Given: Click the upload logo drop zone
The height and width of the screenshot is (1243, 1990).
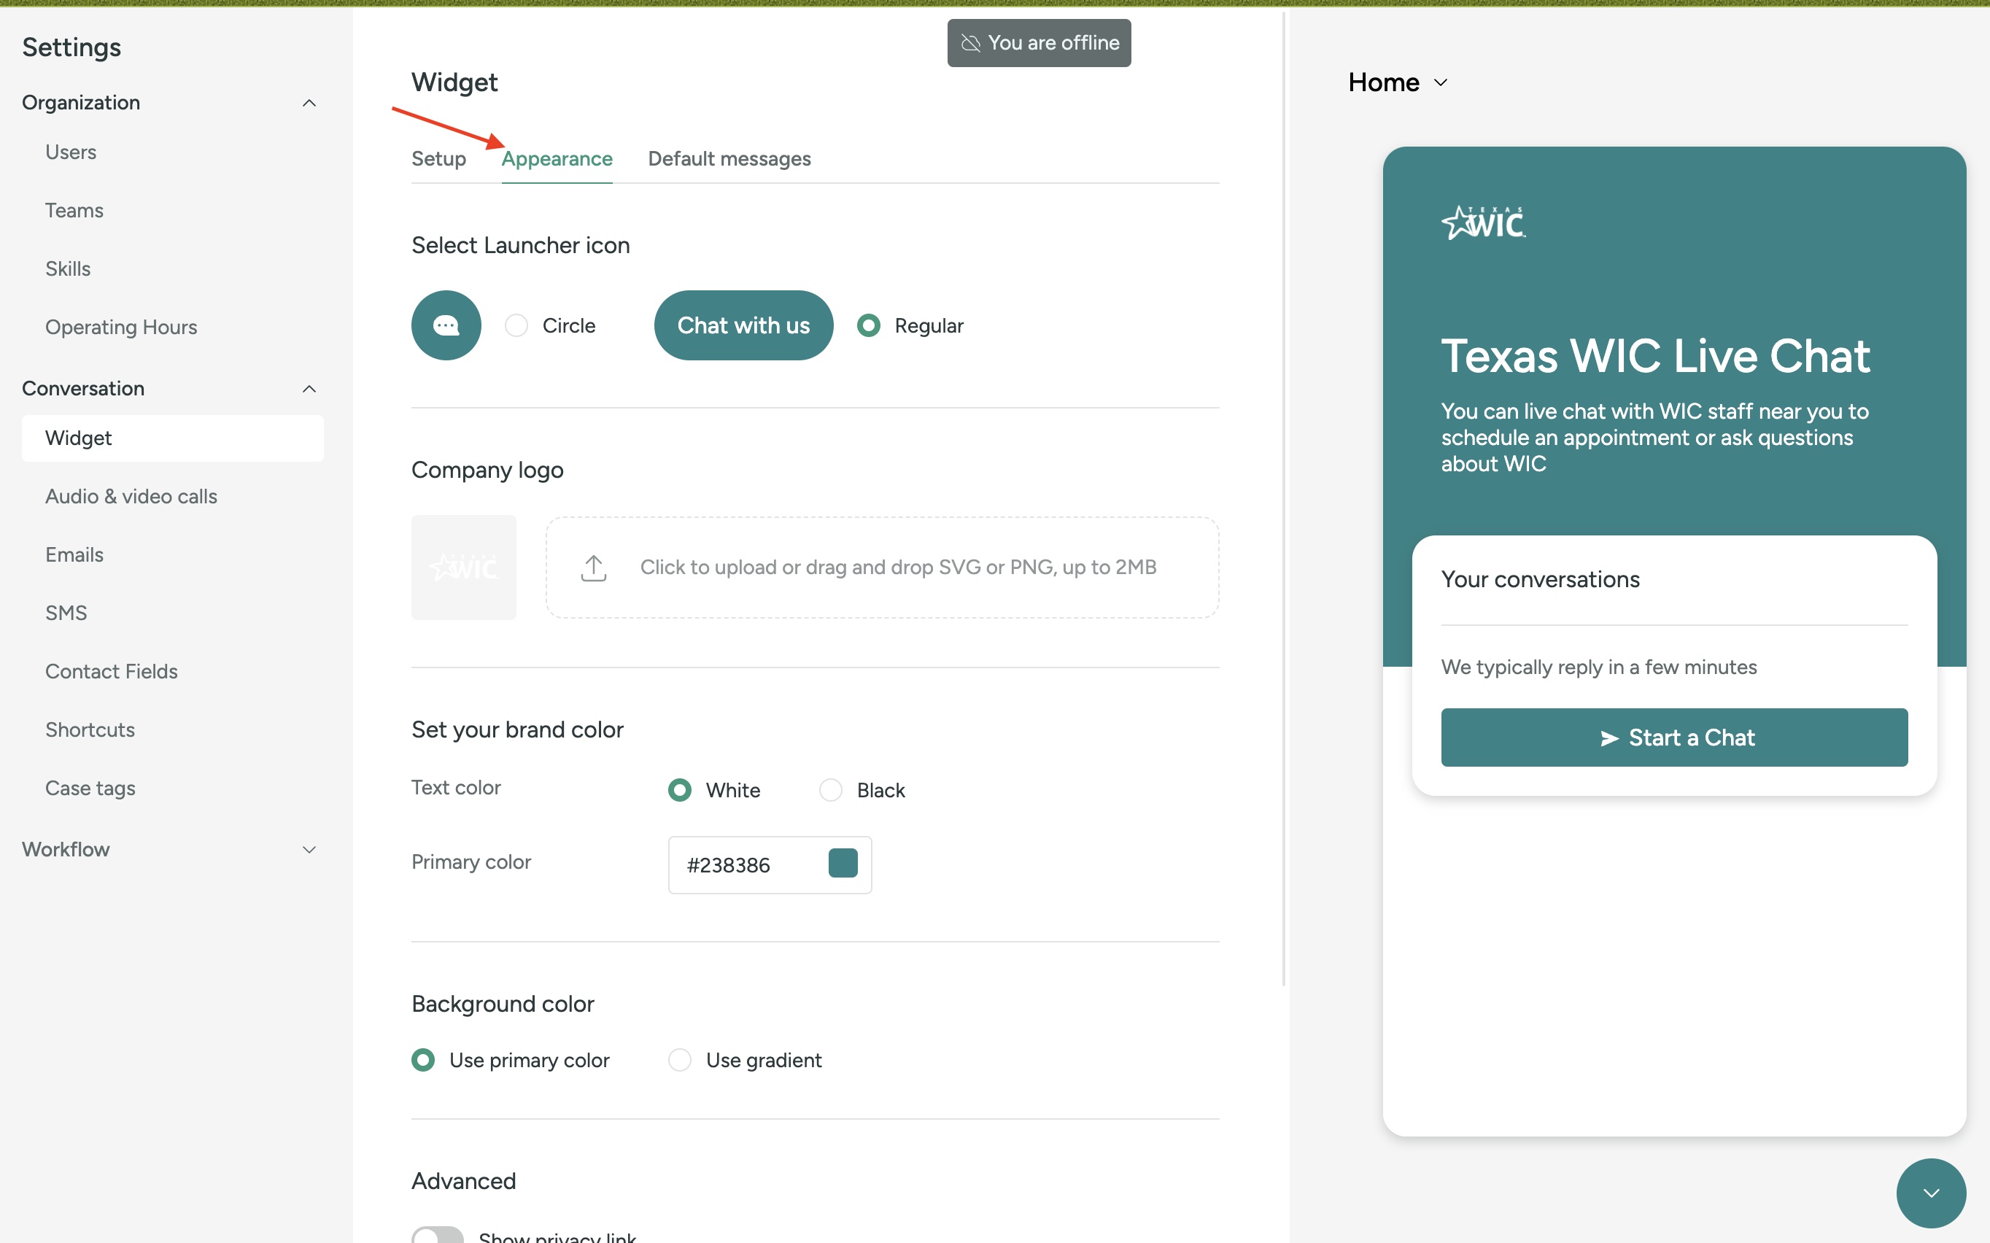Looking at the screenshot, I should pos(882,568).
